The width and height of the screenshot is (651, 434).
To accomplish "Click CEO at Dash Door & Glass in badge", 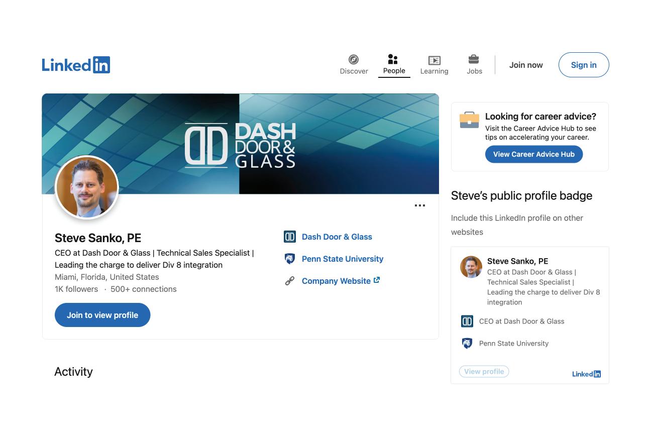I will (521, 321).
